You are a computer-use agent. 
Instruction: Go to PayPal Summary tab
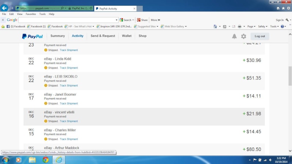(x=58, y=36)
